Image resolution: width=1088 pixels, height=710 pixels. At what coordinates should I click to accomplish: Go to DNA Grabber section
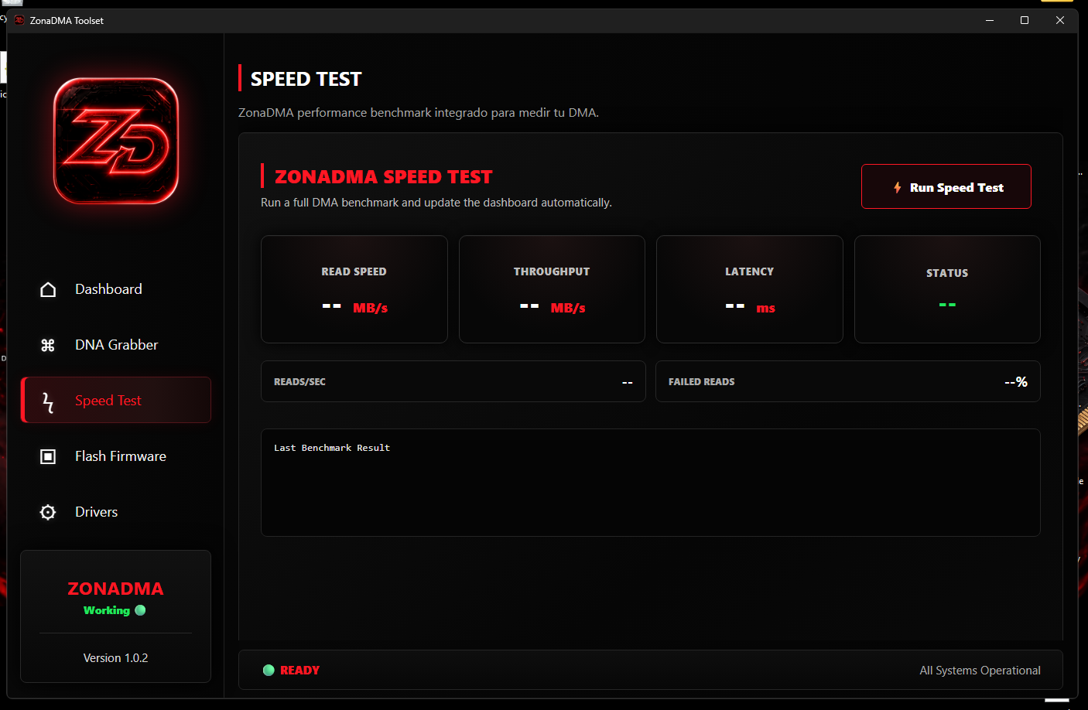tap(116, 345)
